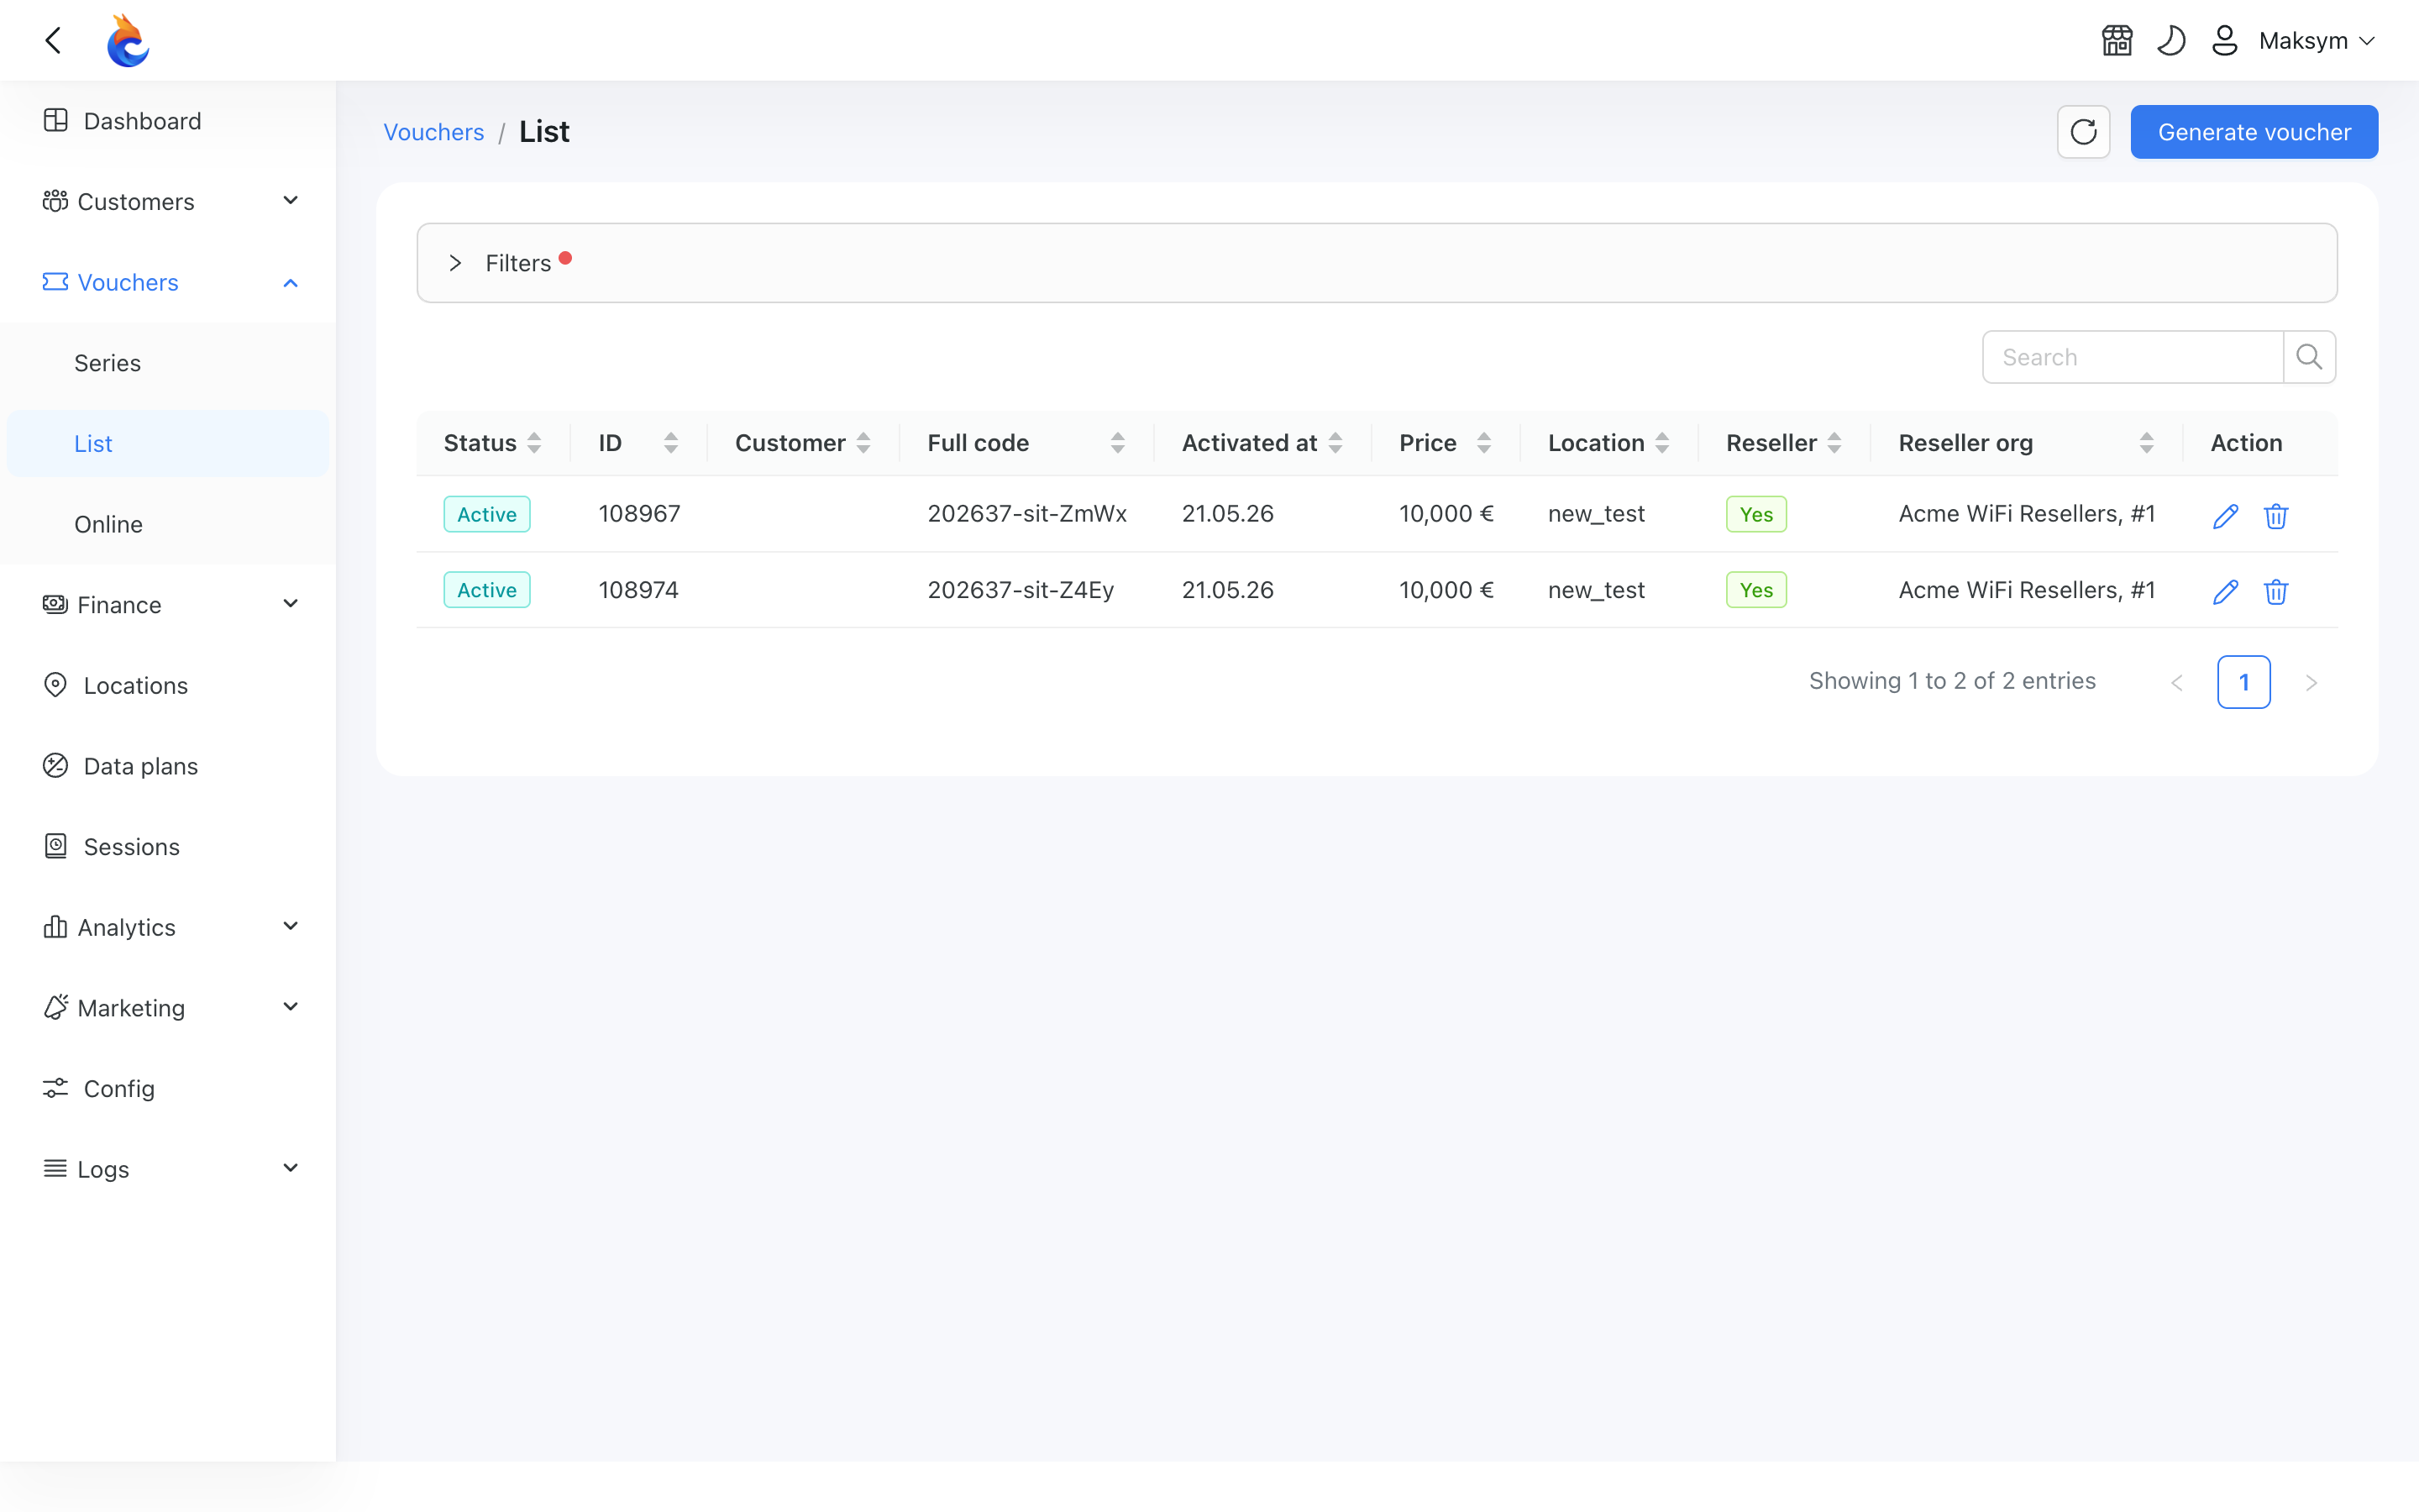Click full code 202637-sit-ZmWx
The image size is (2419, 1512).
click(x=1026, y=514)
